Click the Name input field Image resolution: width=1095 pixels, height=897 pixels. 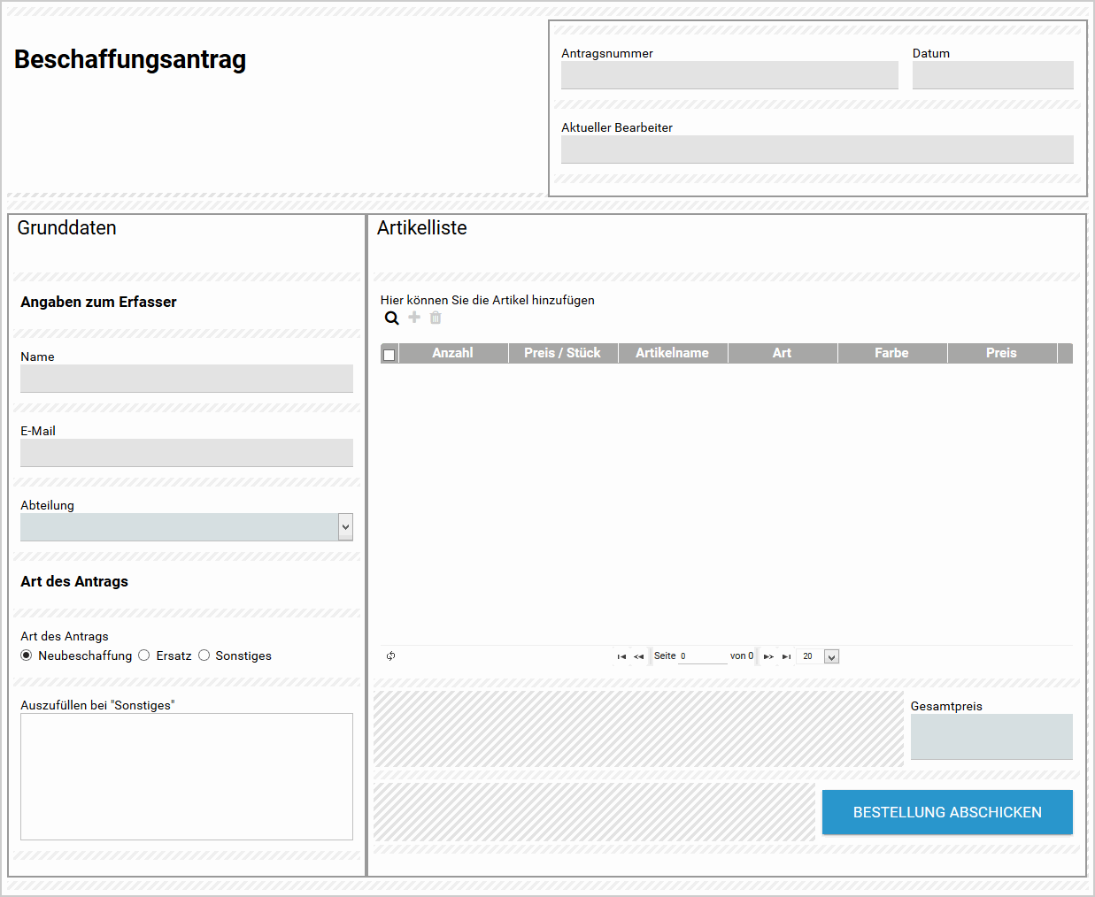click(187, 378)
